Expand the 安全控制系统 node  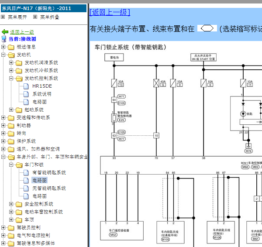(x=11, y=204)
